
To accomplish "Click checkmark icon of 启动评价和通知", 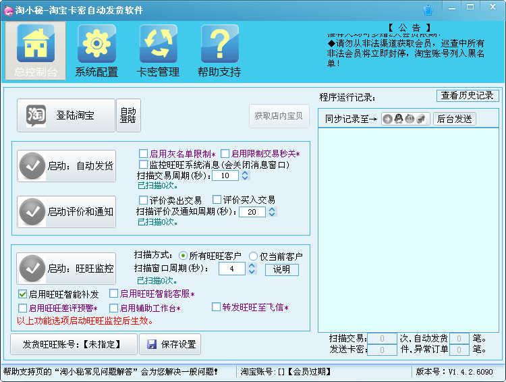I will tap(32, 212).
